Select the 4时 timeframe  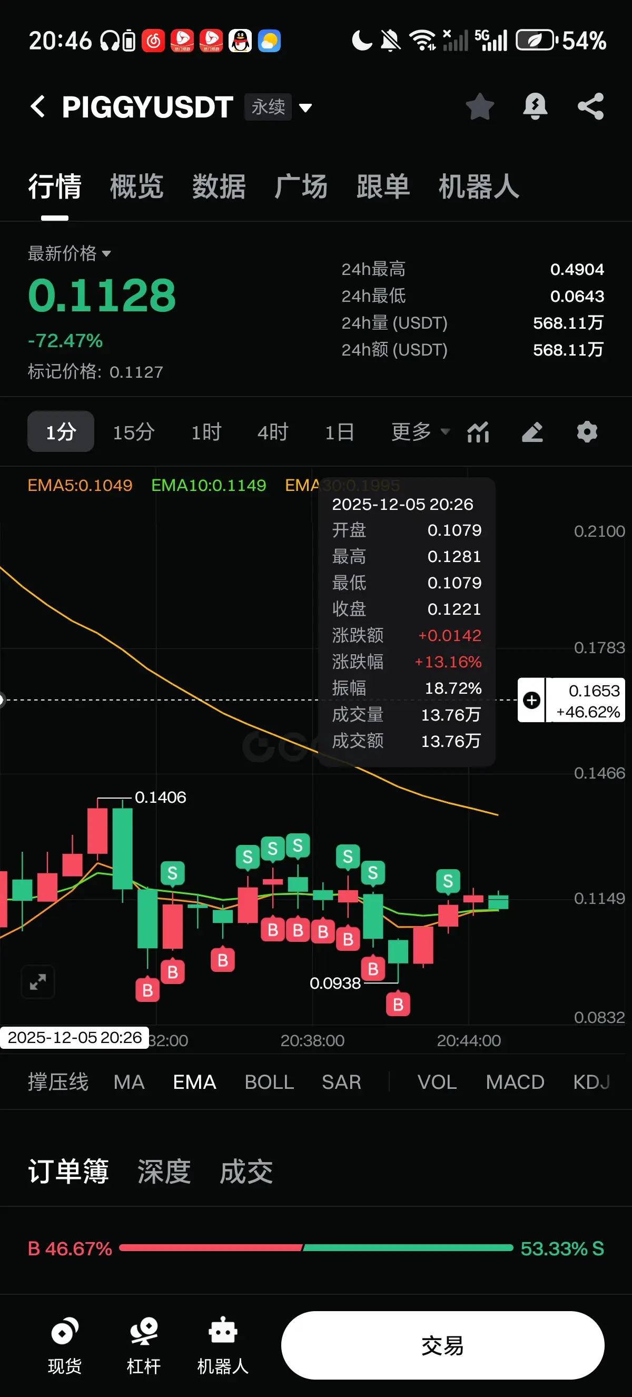[x=273, y=432]
